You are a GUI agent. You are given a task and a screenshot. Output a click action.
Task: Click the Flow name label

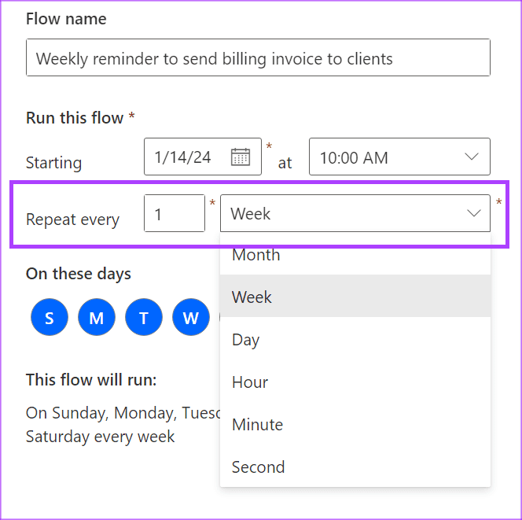pyautogui.click(x=66, y=19)
